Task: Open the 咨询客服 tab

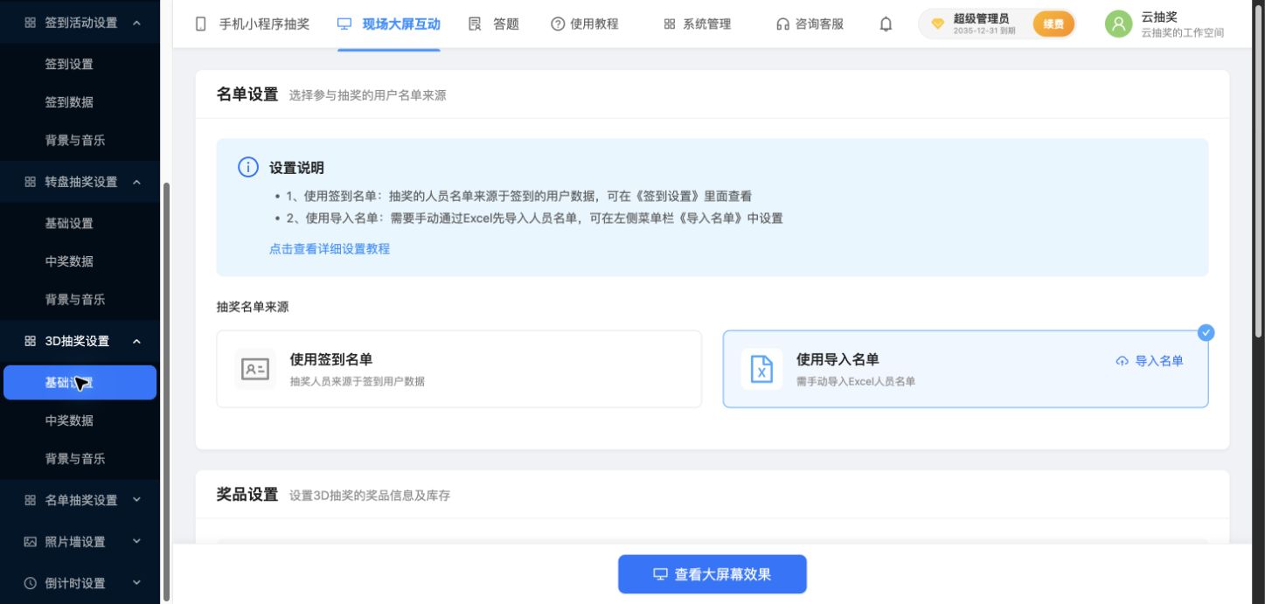Action: 810,24
